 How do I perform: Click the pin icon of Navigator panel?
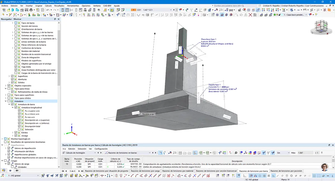55,19
